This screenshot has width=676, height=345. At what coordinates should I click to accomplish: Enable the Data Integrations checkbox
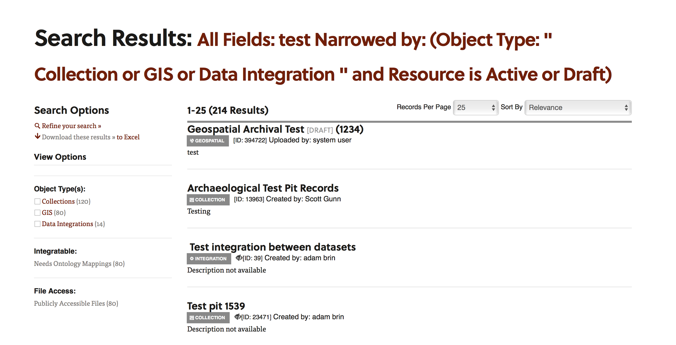pyautogui.click(x=38, y=224)
